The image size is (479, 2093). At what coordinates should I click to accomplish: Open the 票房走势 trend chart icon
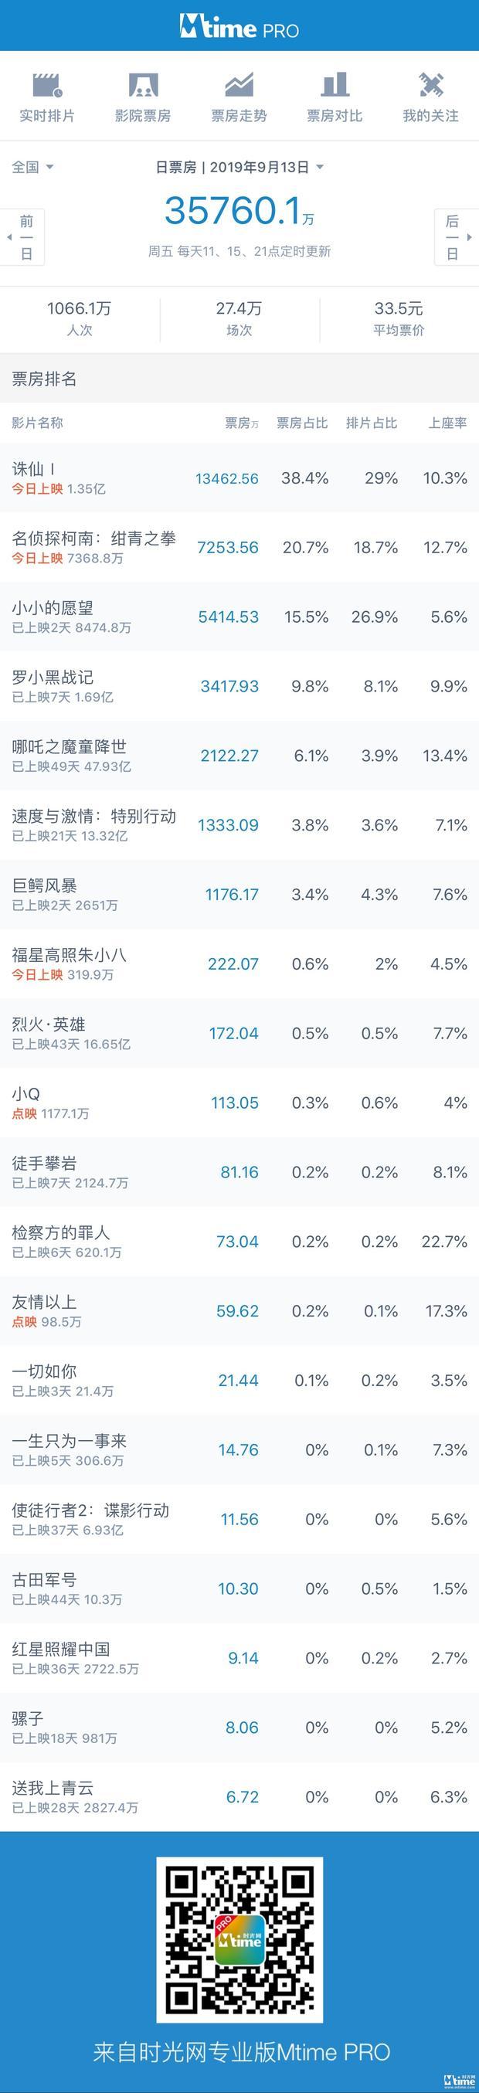pos(239,85)
